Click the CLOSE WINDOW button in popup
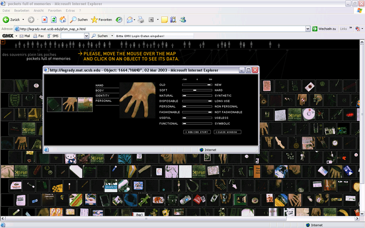 point(228,132)
